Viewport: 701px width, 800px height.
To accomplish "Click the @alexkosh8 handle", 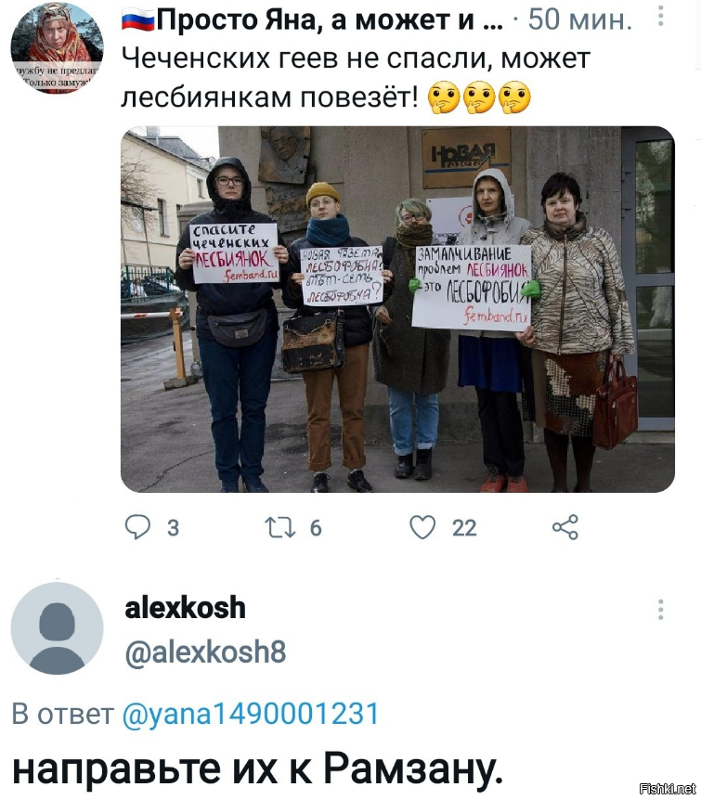I will (205, 652).
